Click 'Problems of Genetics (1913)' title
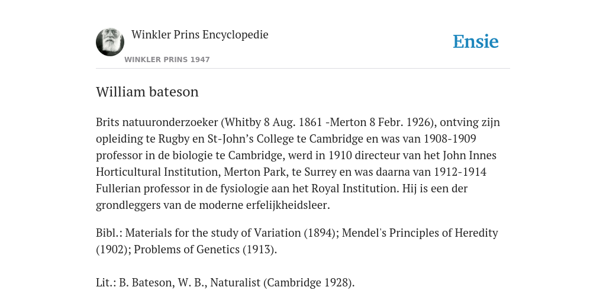The width and height of the screenshot is (606, 303). point(205,250)
